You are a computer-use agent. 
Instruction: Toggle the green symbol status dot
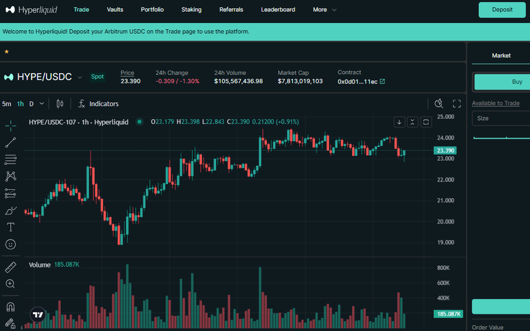139,122
